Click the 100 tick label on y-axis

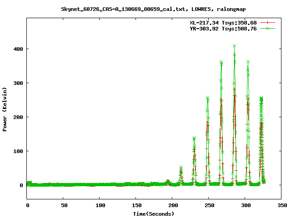click(x=18, y=151)
